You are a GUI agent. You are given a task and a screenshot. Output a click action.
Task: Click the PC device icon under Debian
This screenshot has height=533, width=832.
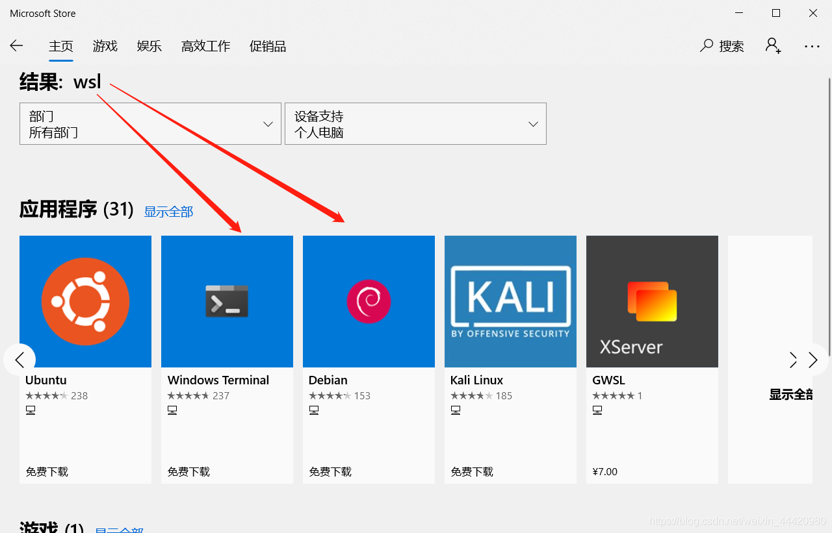tap(314, 410)
